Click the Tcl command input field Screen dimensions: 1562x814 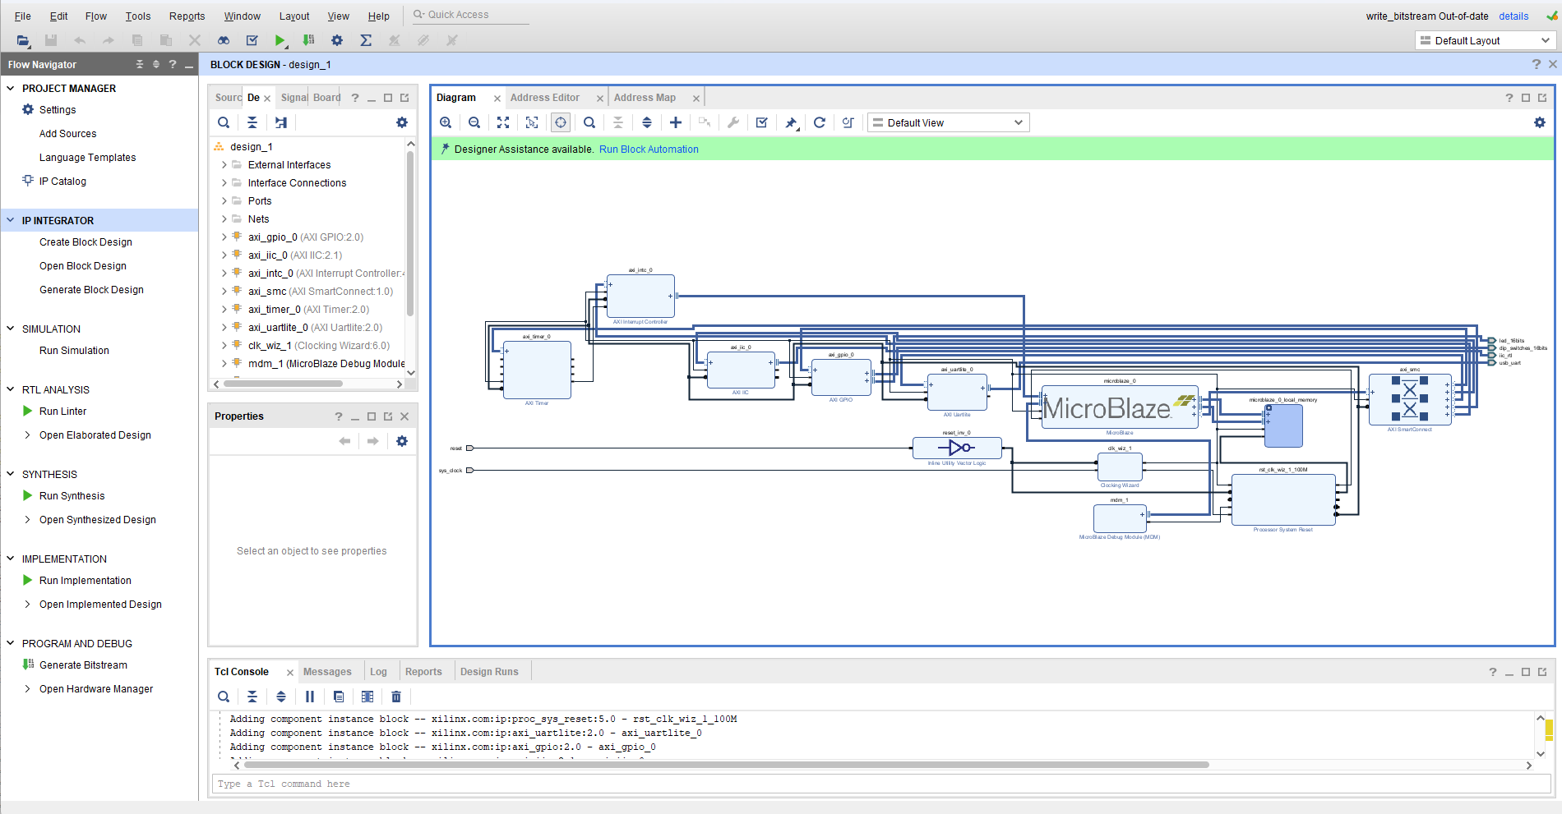coord(881,784)
